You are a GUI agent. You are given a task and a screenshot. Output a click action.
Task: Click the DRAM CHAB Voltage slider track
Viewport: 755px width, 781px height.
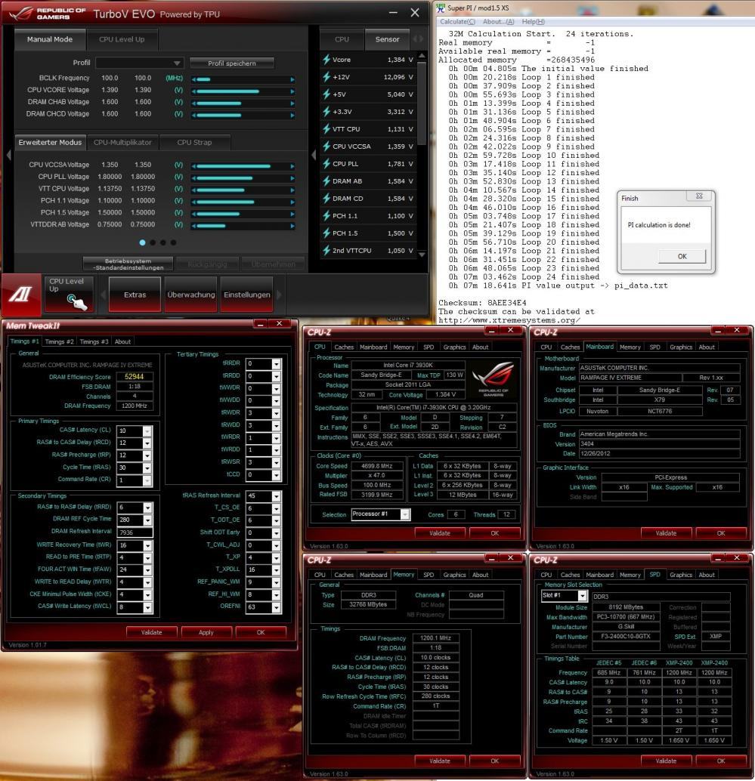tap(243, 103)
